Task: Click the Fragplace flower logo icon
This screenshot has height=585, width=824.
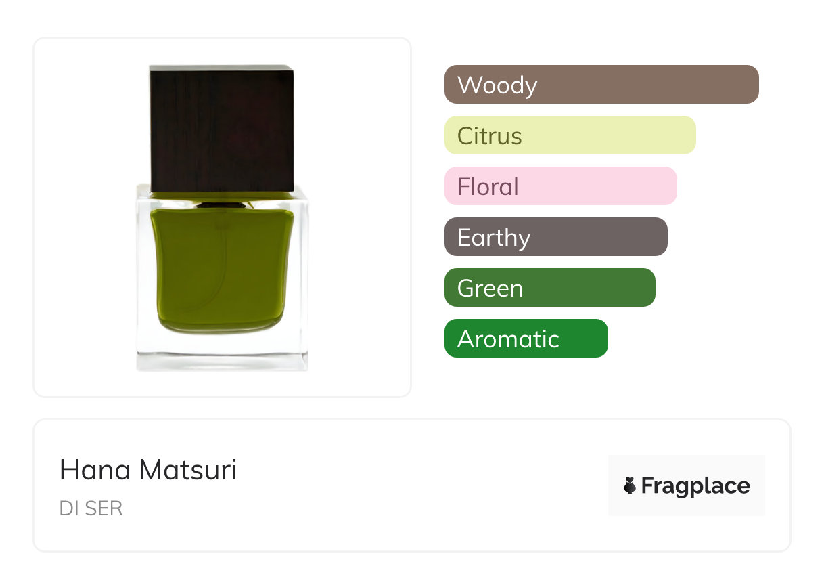Action: [630, 485]
